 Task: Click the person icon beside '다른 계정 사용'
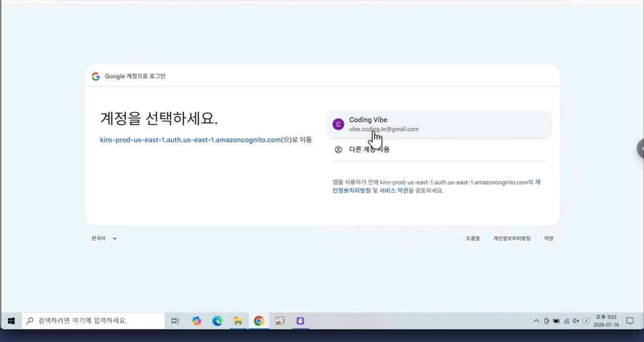point(338,150)
